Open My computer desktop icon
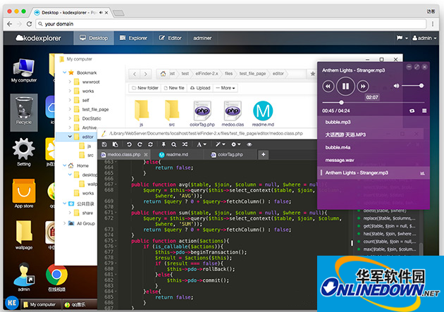 24,70
